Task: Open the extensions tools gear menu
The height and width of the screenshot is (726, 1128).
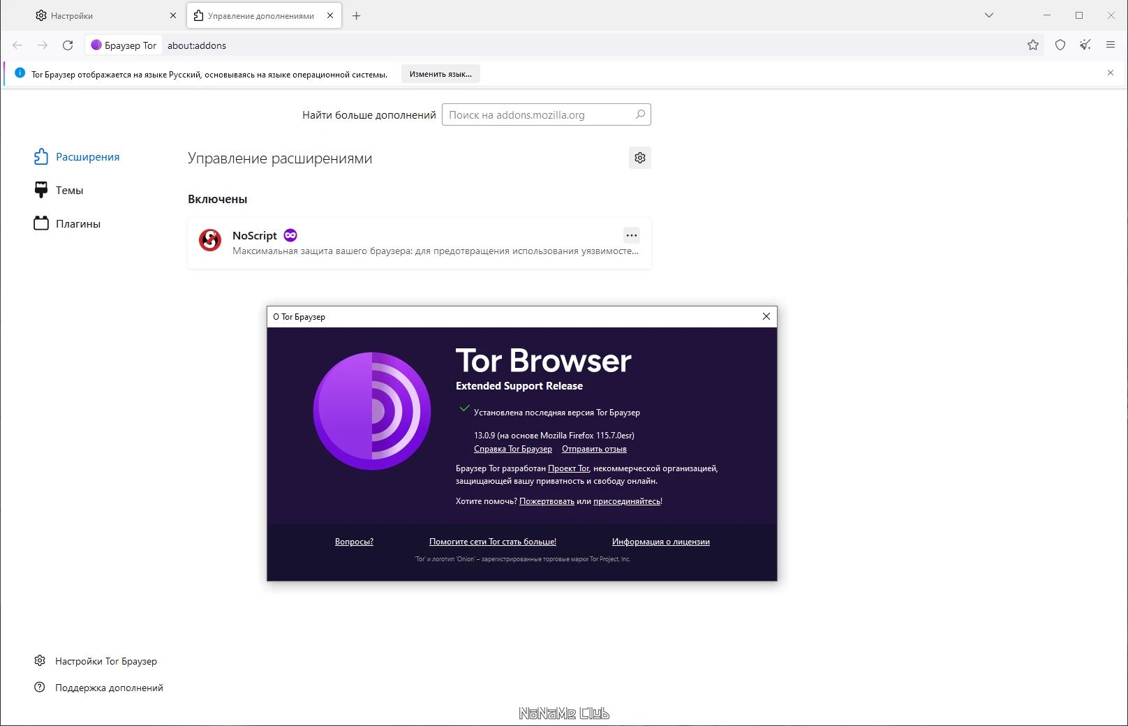Action: (640, 158)
